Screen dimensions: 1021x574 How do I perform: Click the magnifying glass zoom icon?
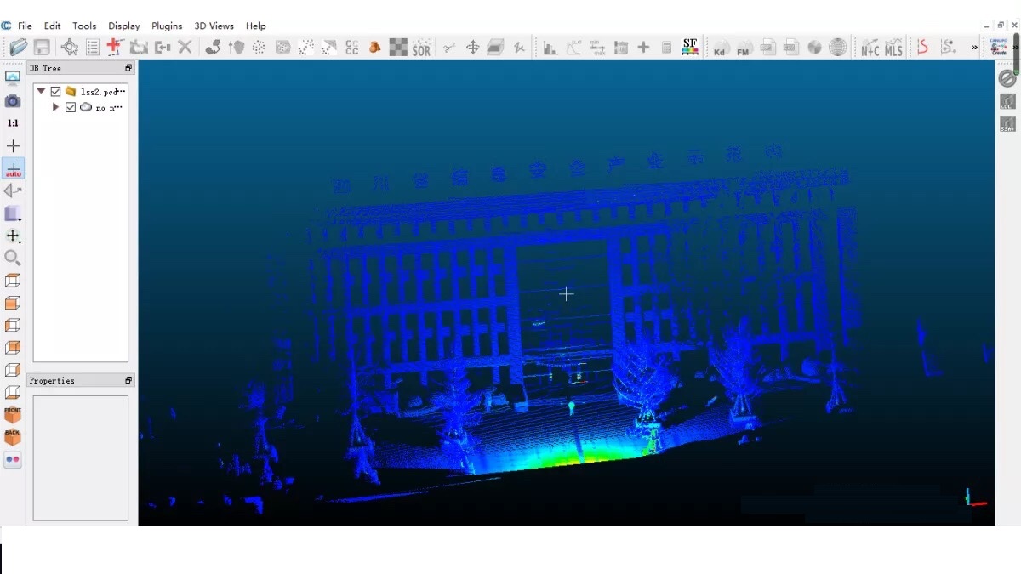[13, 258]
